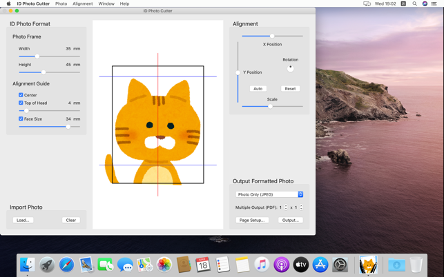
Task: Click the Rotation dial knob
Action: tap(290, 68)
